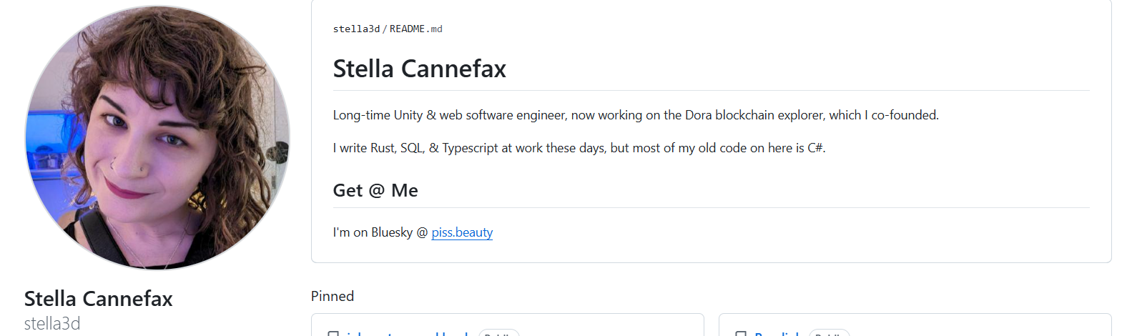
Task: Click the bold profile name under the avatar
Action: pos(99,299)
